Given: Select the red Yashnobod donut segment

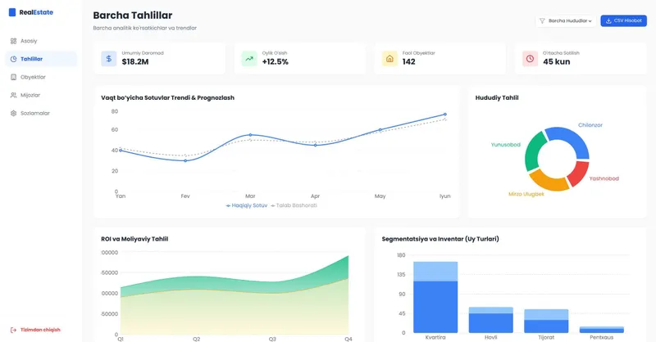Looking at the screenshot, I should coord(579,173).
